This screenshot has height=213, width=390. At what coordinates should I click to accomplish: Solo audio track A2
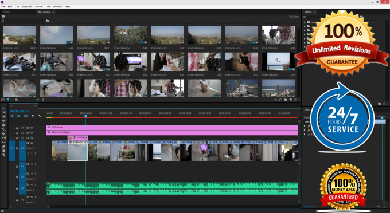pos(36,173)
